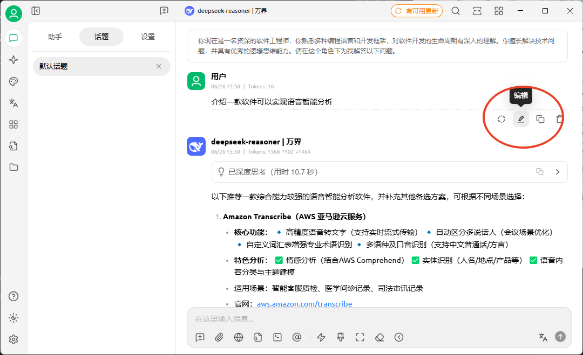Click the deepseek model avatar in reply
The width and height of the screenshot is (583, 355).
(x=196, y=146)
